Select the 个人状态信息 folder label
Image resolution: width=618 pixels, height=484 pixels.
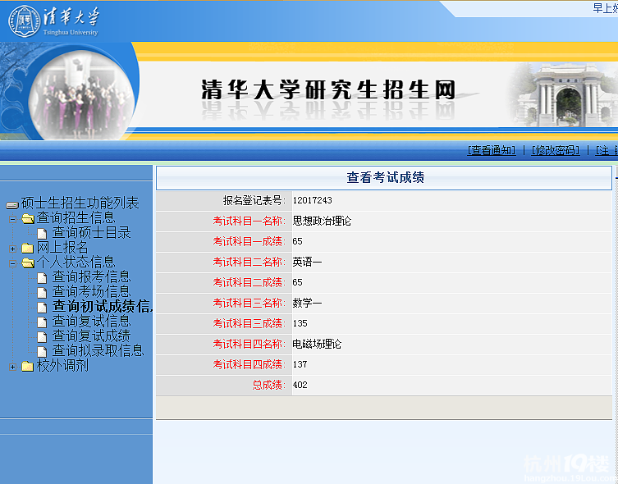pyautogui.click(x=76, y=262)
